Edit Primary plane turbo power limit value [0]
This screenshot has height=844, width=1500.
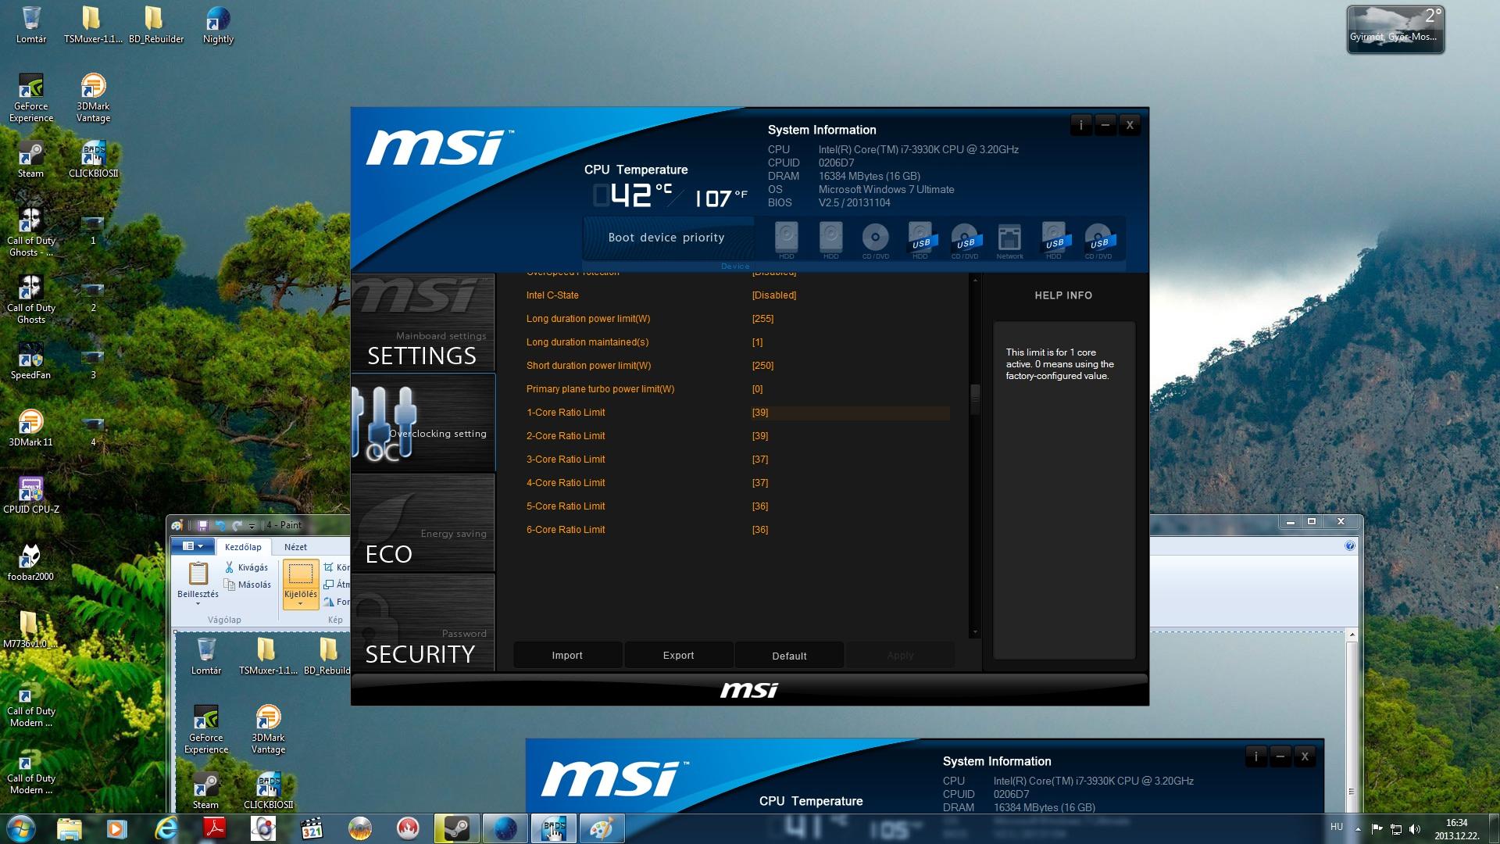click(x=757, y=389)
